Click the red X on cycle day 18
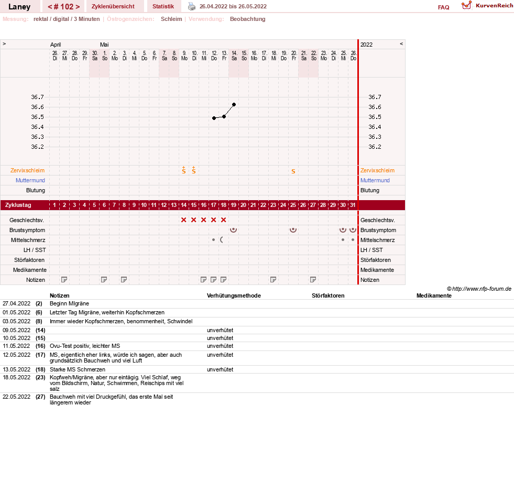 (224, 220)
